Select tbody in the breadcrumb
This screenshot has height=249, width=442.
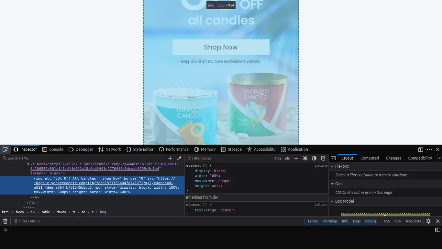tap(61, 212)
